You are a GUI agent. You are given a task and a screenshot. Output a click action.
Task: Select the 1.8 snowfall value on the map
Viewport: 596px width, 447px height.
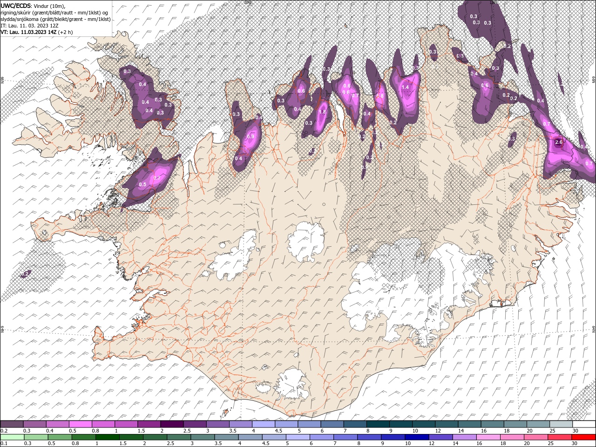click(322, 112)
